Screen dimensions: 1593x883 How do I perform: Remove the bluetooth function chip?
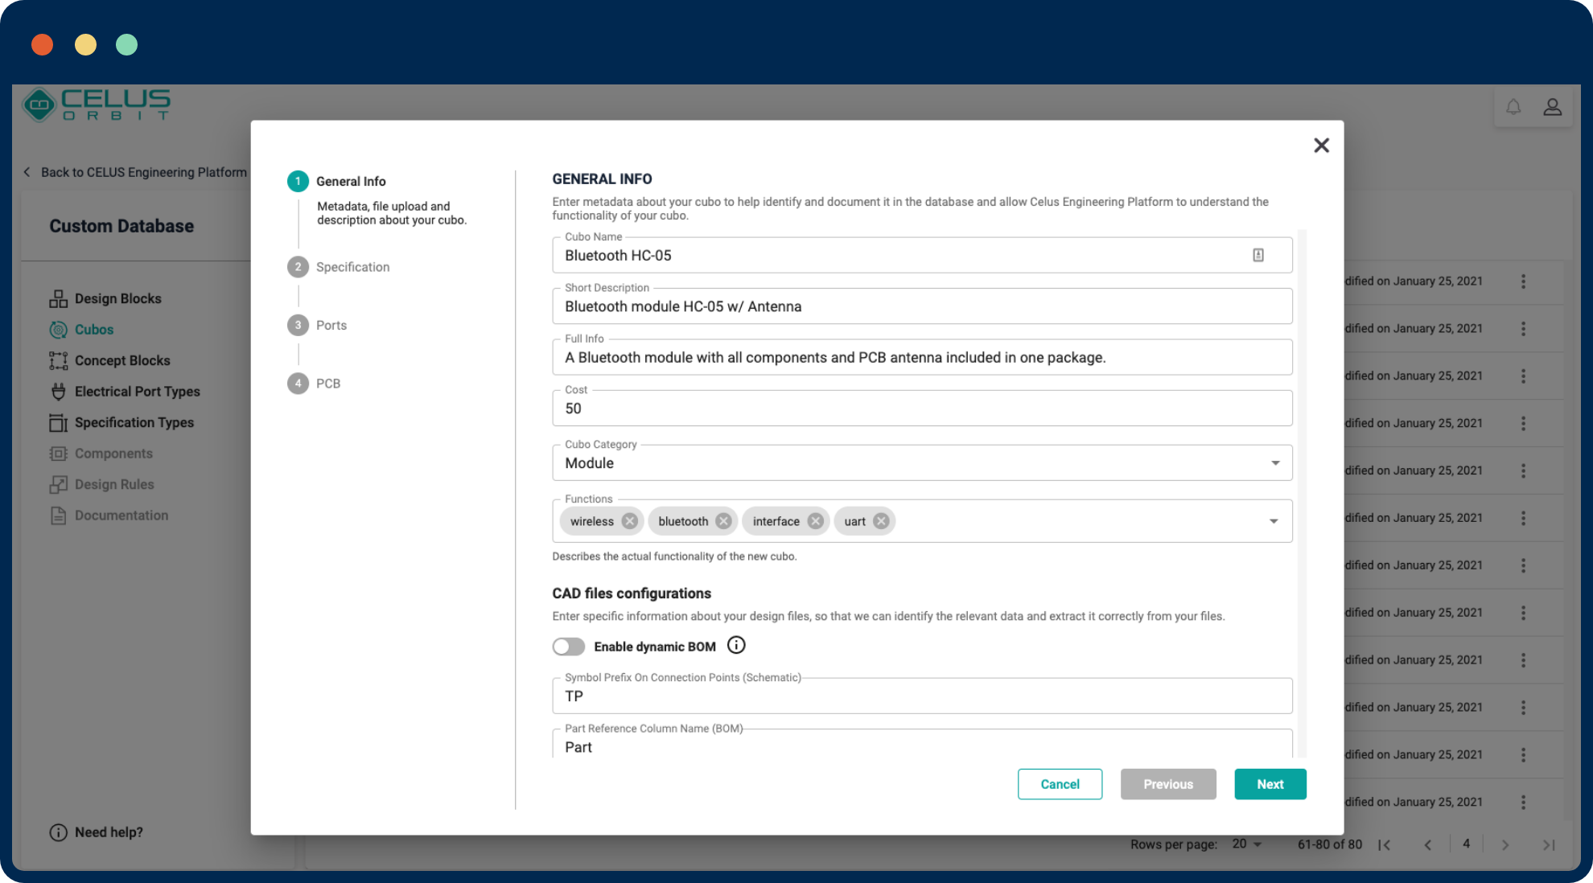point(723,521)
